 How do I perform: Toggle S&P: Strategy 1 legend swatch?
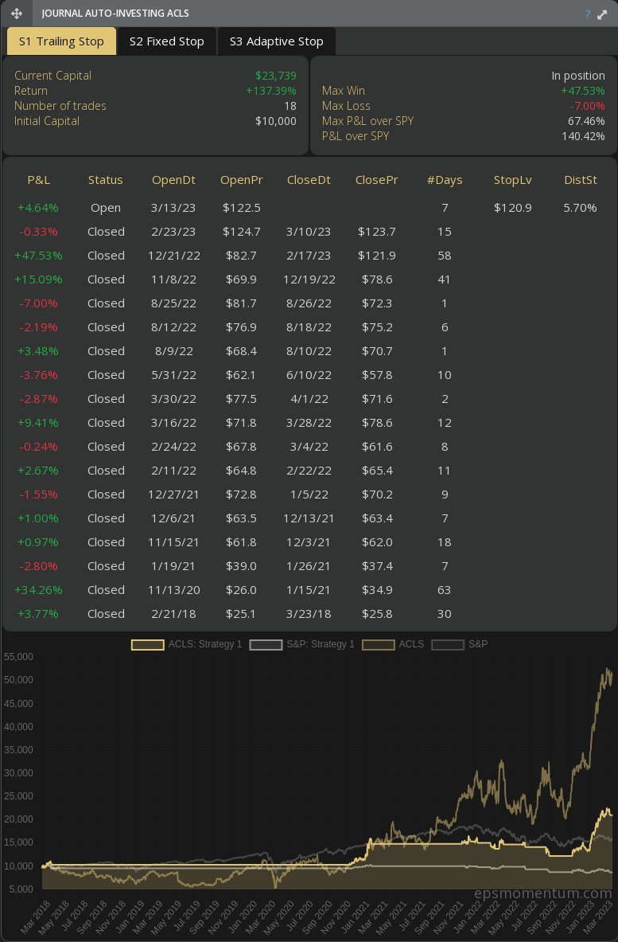(x=266, y=645)
